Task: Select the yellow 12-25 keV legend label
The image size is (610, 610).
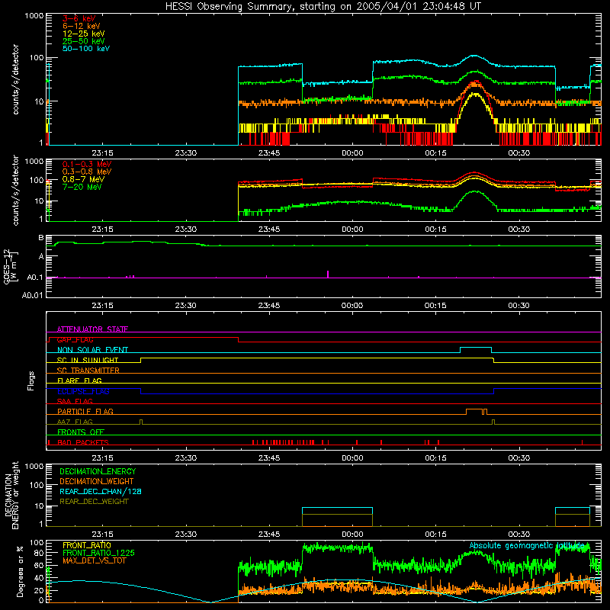Action: pos(84,34)
